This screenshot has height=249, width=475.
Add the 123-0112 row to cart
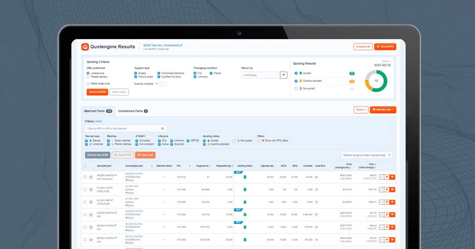point(392,177)
